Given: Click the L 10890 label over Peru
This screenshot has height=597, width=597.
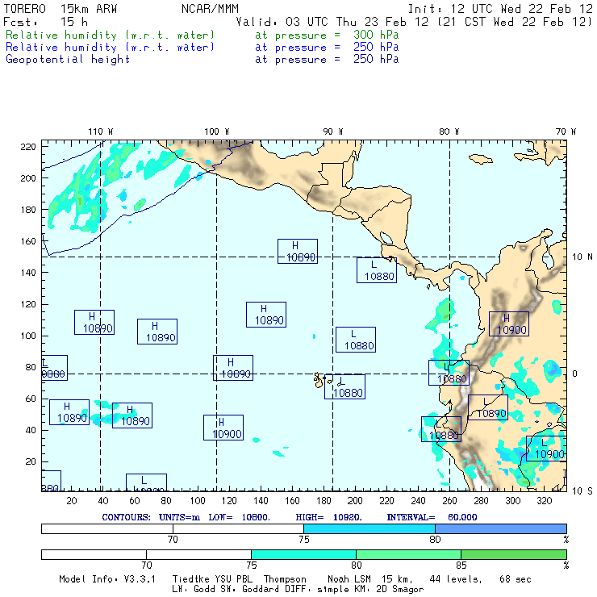Looking at the screenshot, I should 487,407.
